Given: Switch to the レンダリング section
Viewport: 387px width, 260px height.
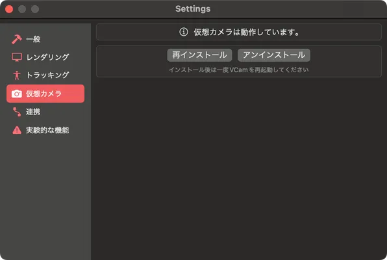Looking at the screenshot, I should click(47, 57).
